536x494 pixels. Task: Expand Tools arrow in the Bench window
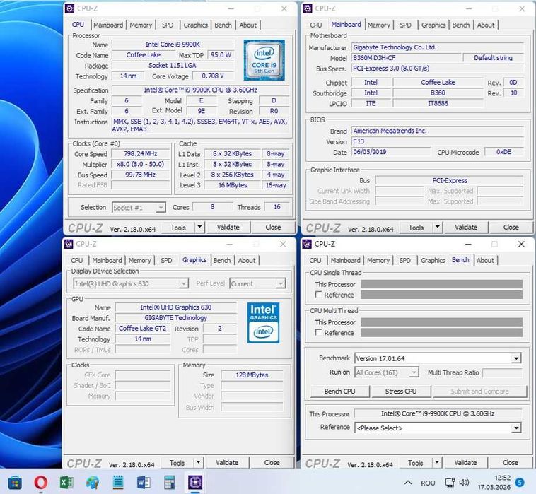(437, 463)
